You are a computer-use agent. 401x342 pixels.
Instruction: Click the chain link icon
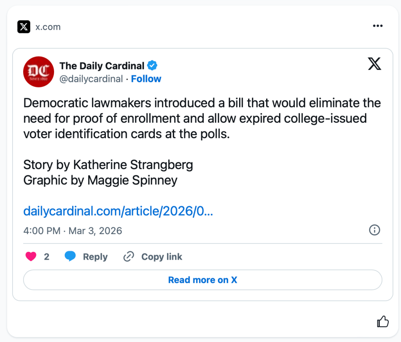(129, 257)
